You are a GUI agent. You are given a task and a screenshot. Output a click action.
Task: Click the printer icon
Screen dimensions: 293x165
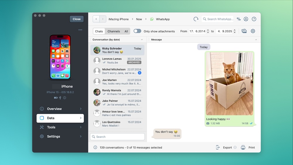point(243,147)
